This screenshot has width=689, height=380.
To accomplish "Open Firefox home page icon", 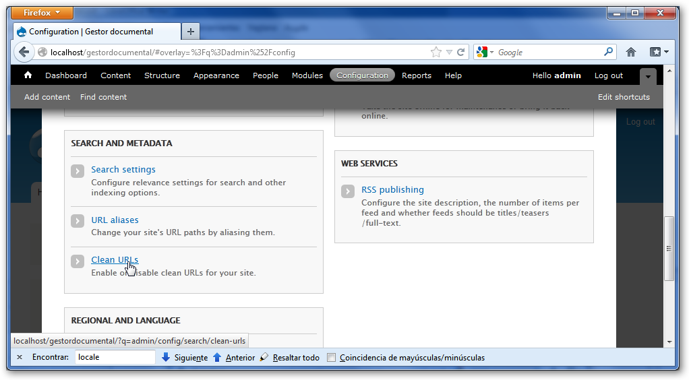I will (631, 52).
